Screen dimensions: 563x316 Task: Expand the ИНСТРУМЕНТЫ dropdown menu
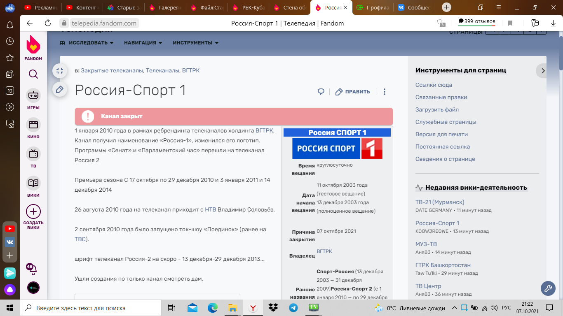pyautogui.click(x=196, y=43)
